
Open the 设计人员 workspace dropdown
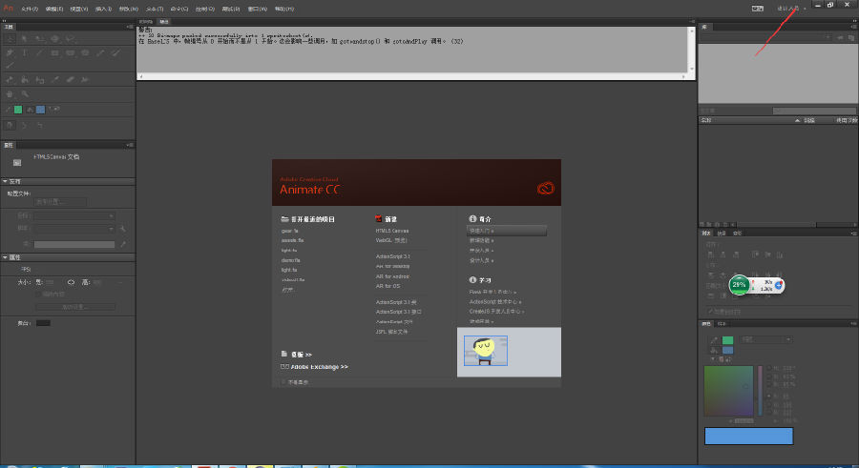791,9
